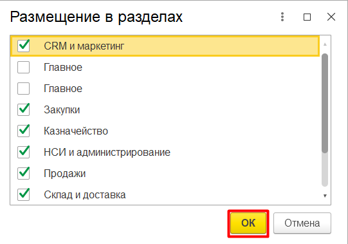Click the empty scrollbar track below the thumb
Viewport: 348px width, 244px height.
(325, 170)
